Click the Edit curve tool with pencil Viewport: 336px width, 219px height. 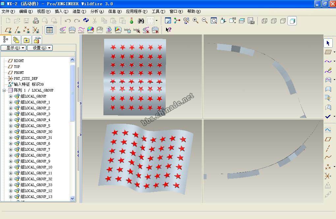(328, 71)
